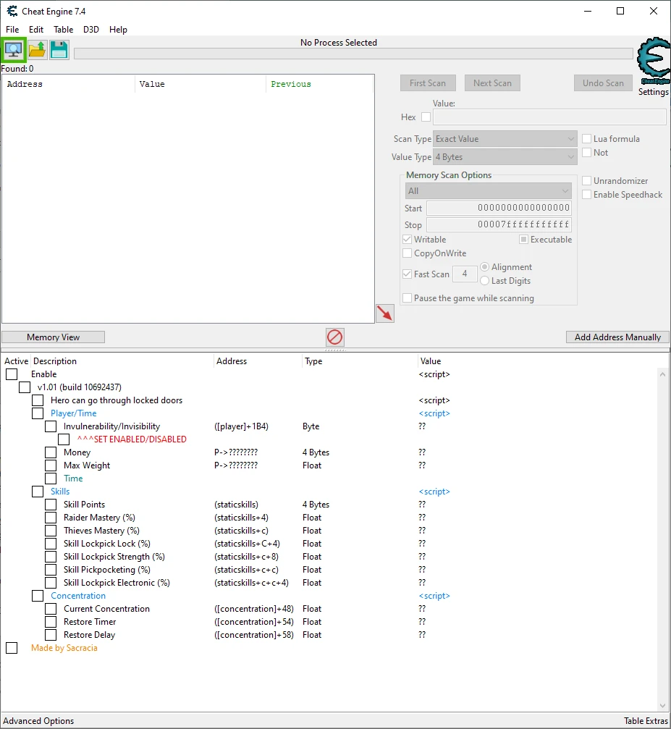Click the Stop address field
This screenshot has width=671, height=729.
point(499,224)
